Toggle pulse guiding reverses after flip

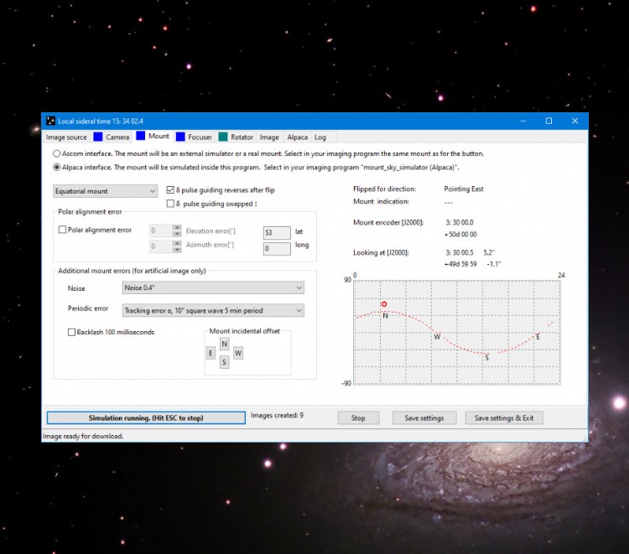point(170,190)
